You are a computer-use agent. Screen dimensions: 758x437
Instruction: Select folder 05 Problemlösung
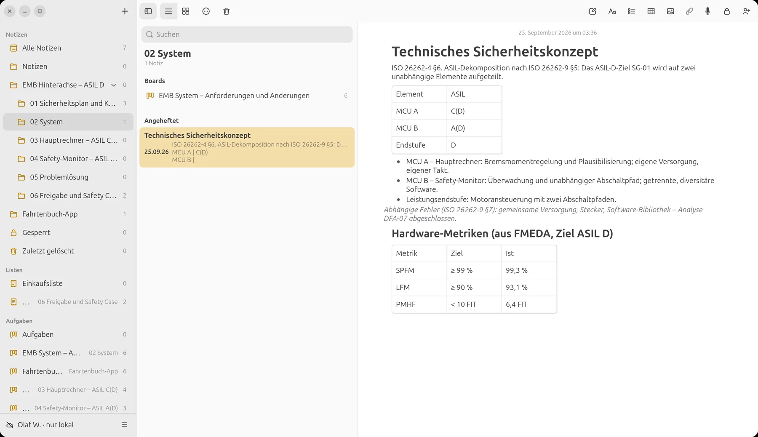tap(68, 177)
